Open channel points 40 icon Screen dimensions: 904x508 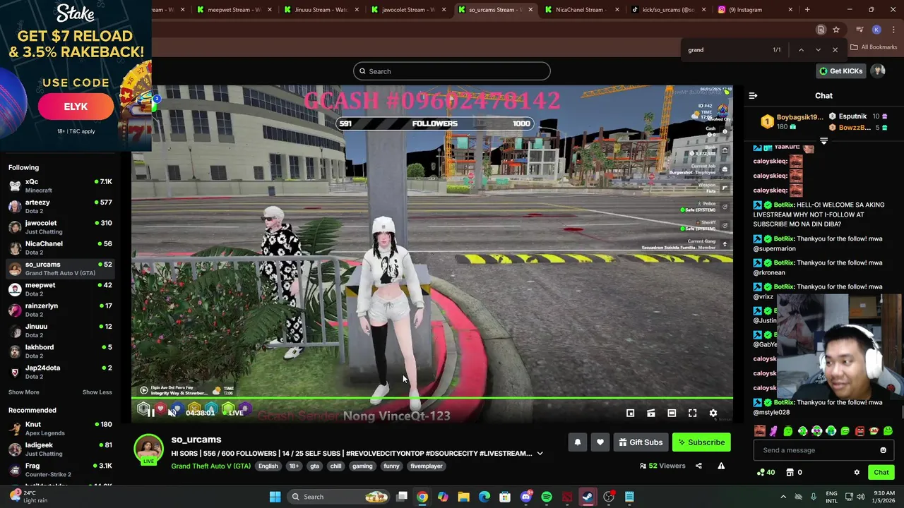click(766, 473)
